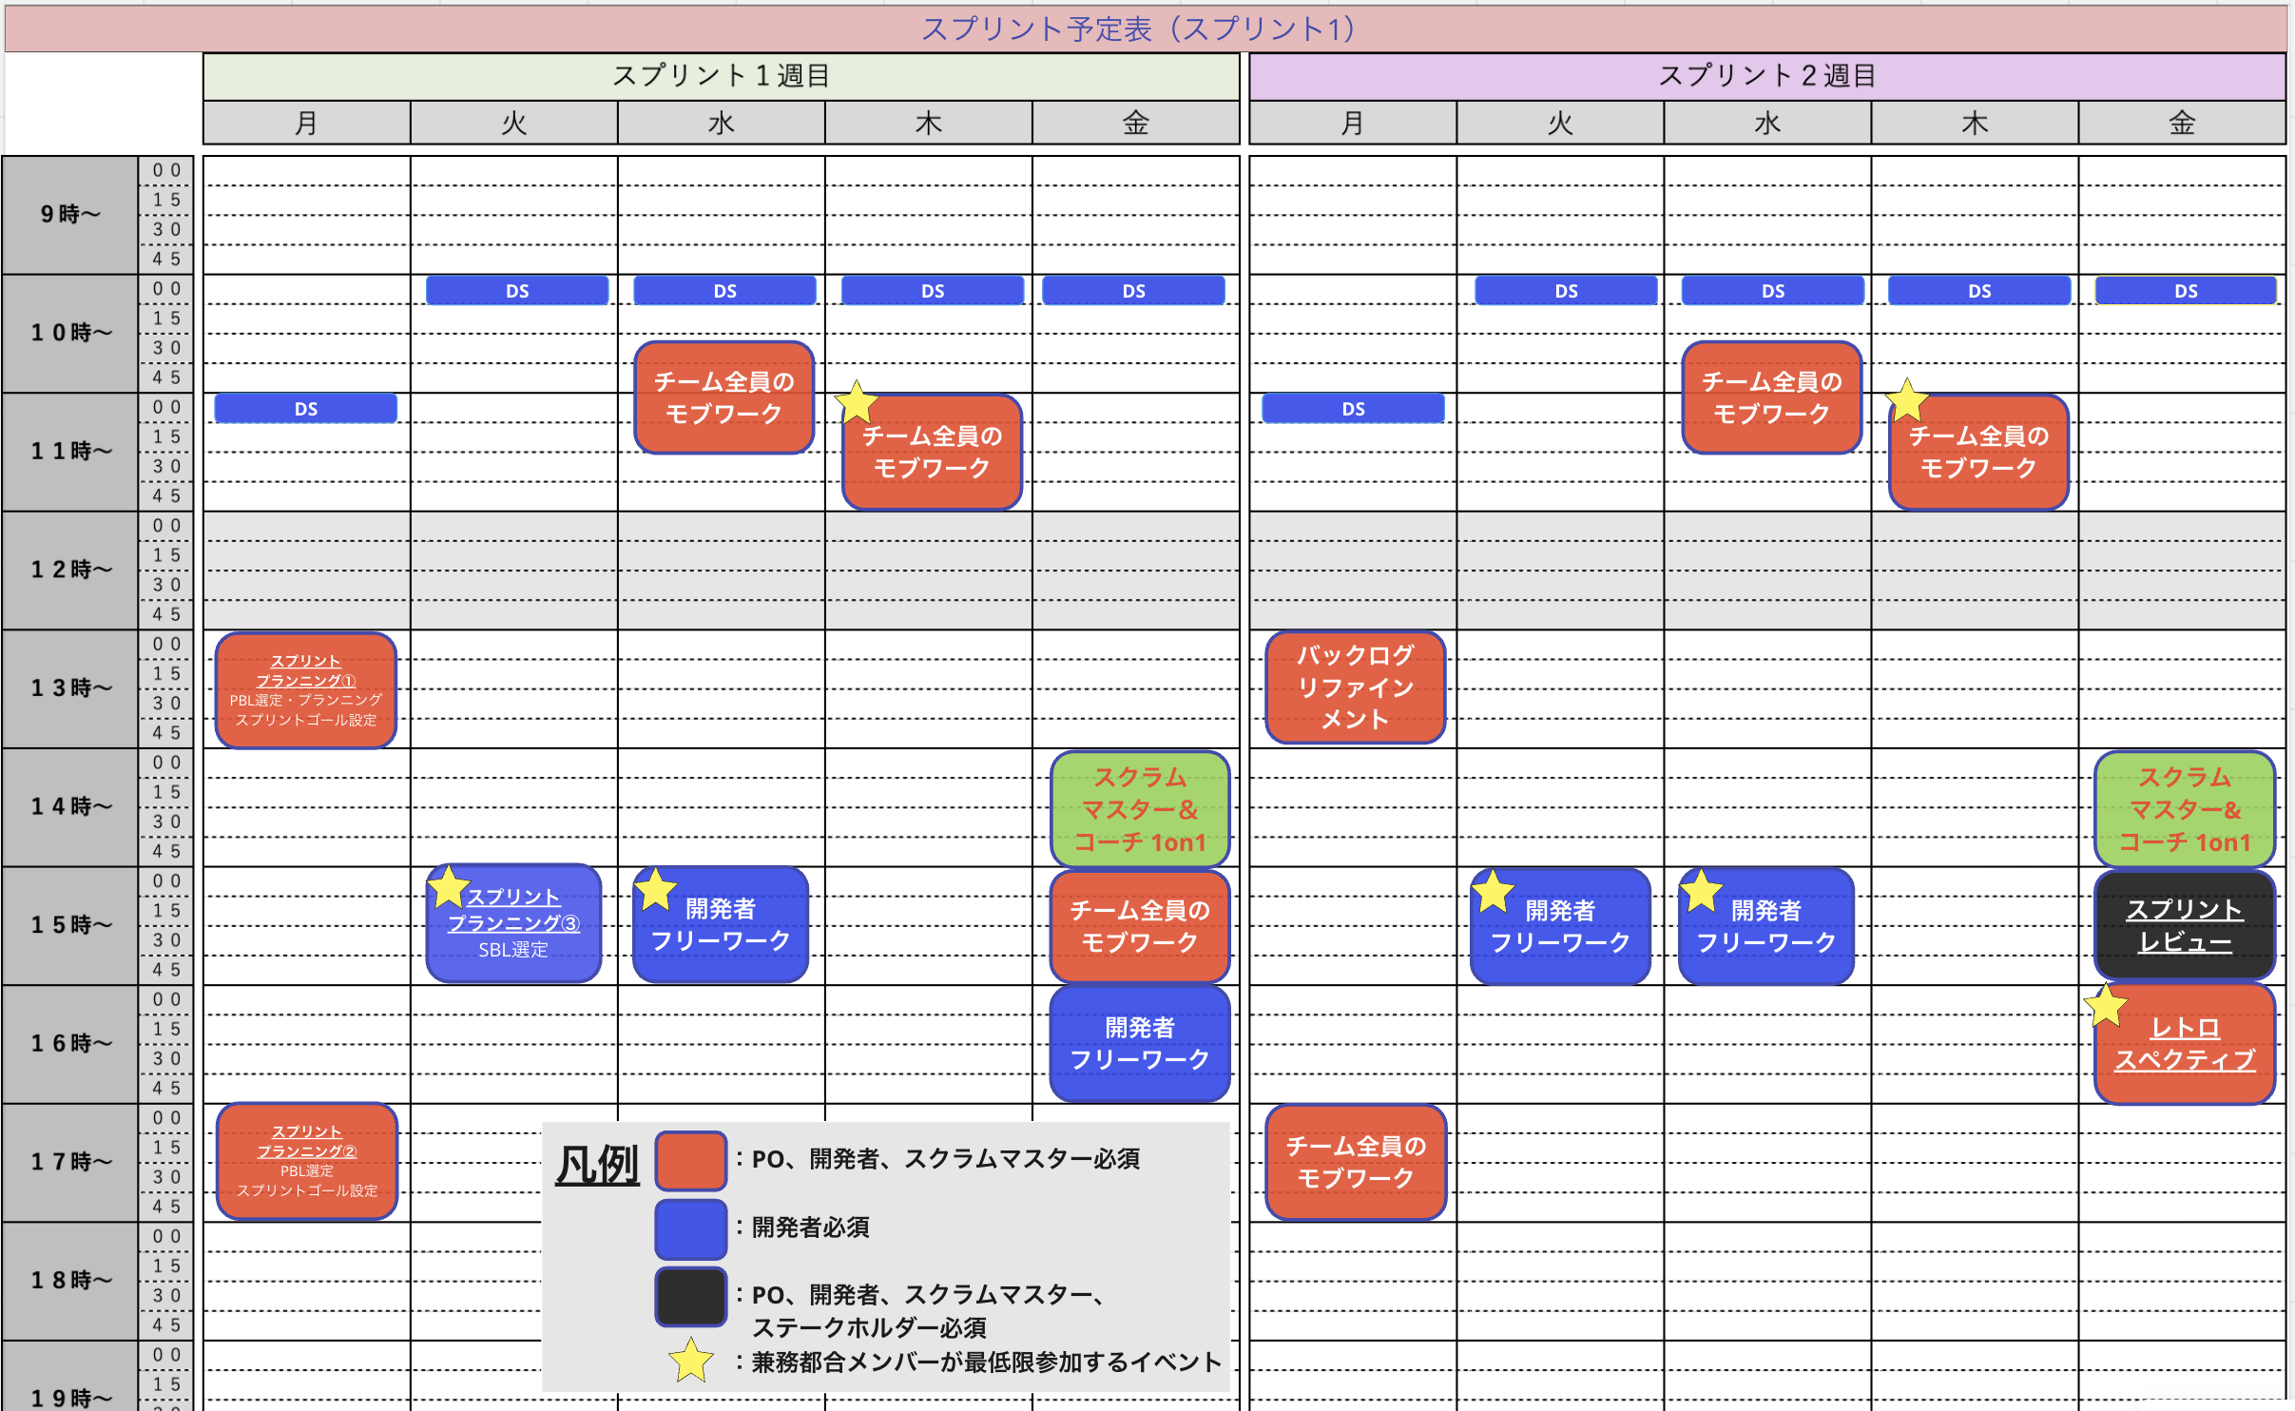Select week 1 green スクラムマスター&コーチ 1on1 block

coord(1140,809)
